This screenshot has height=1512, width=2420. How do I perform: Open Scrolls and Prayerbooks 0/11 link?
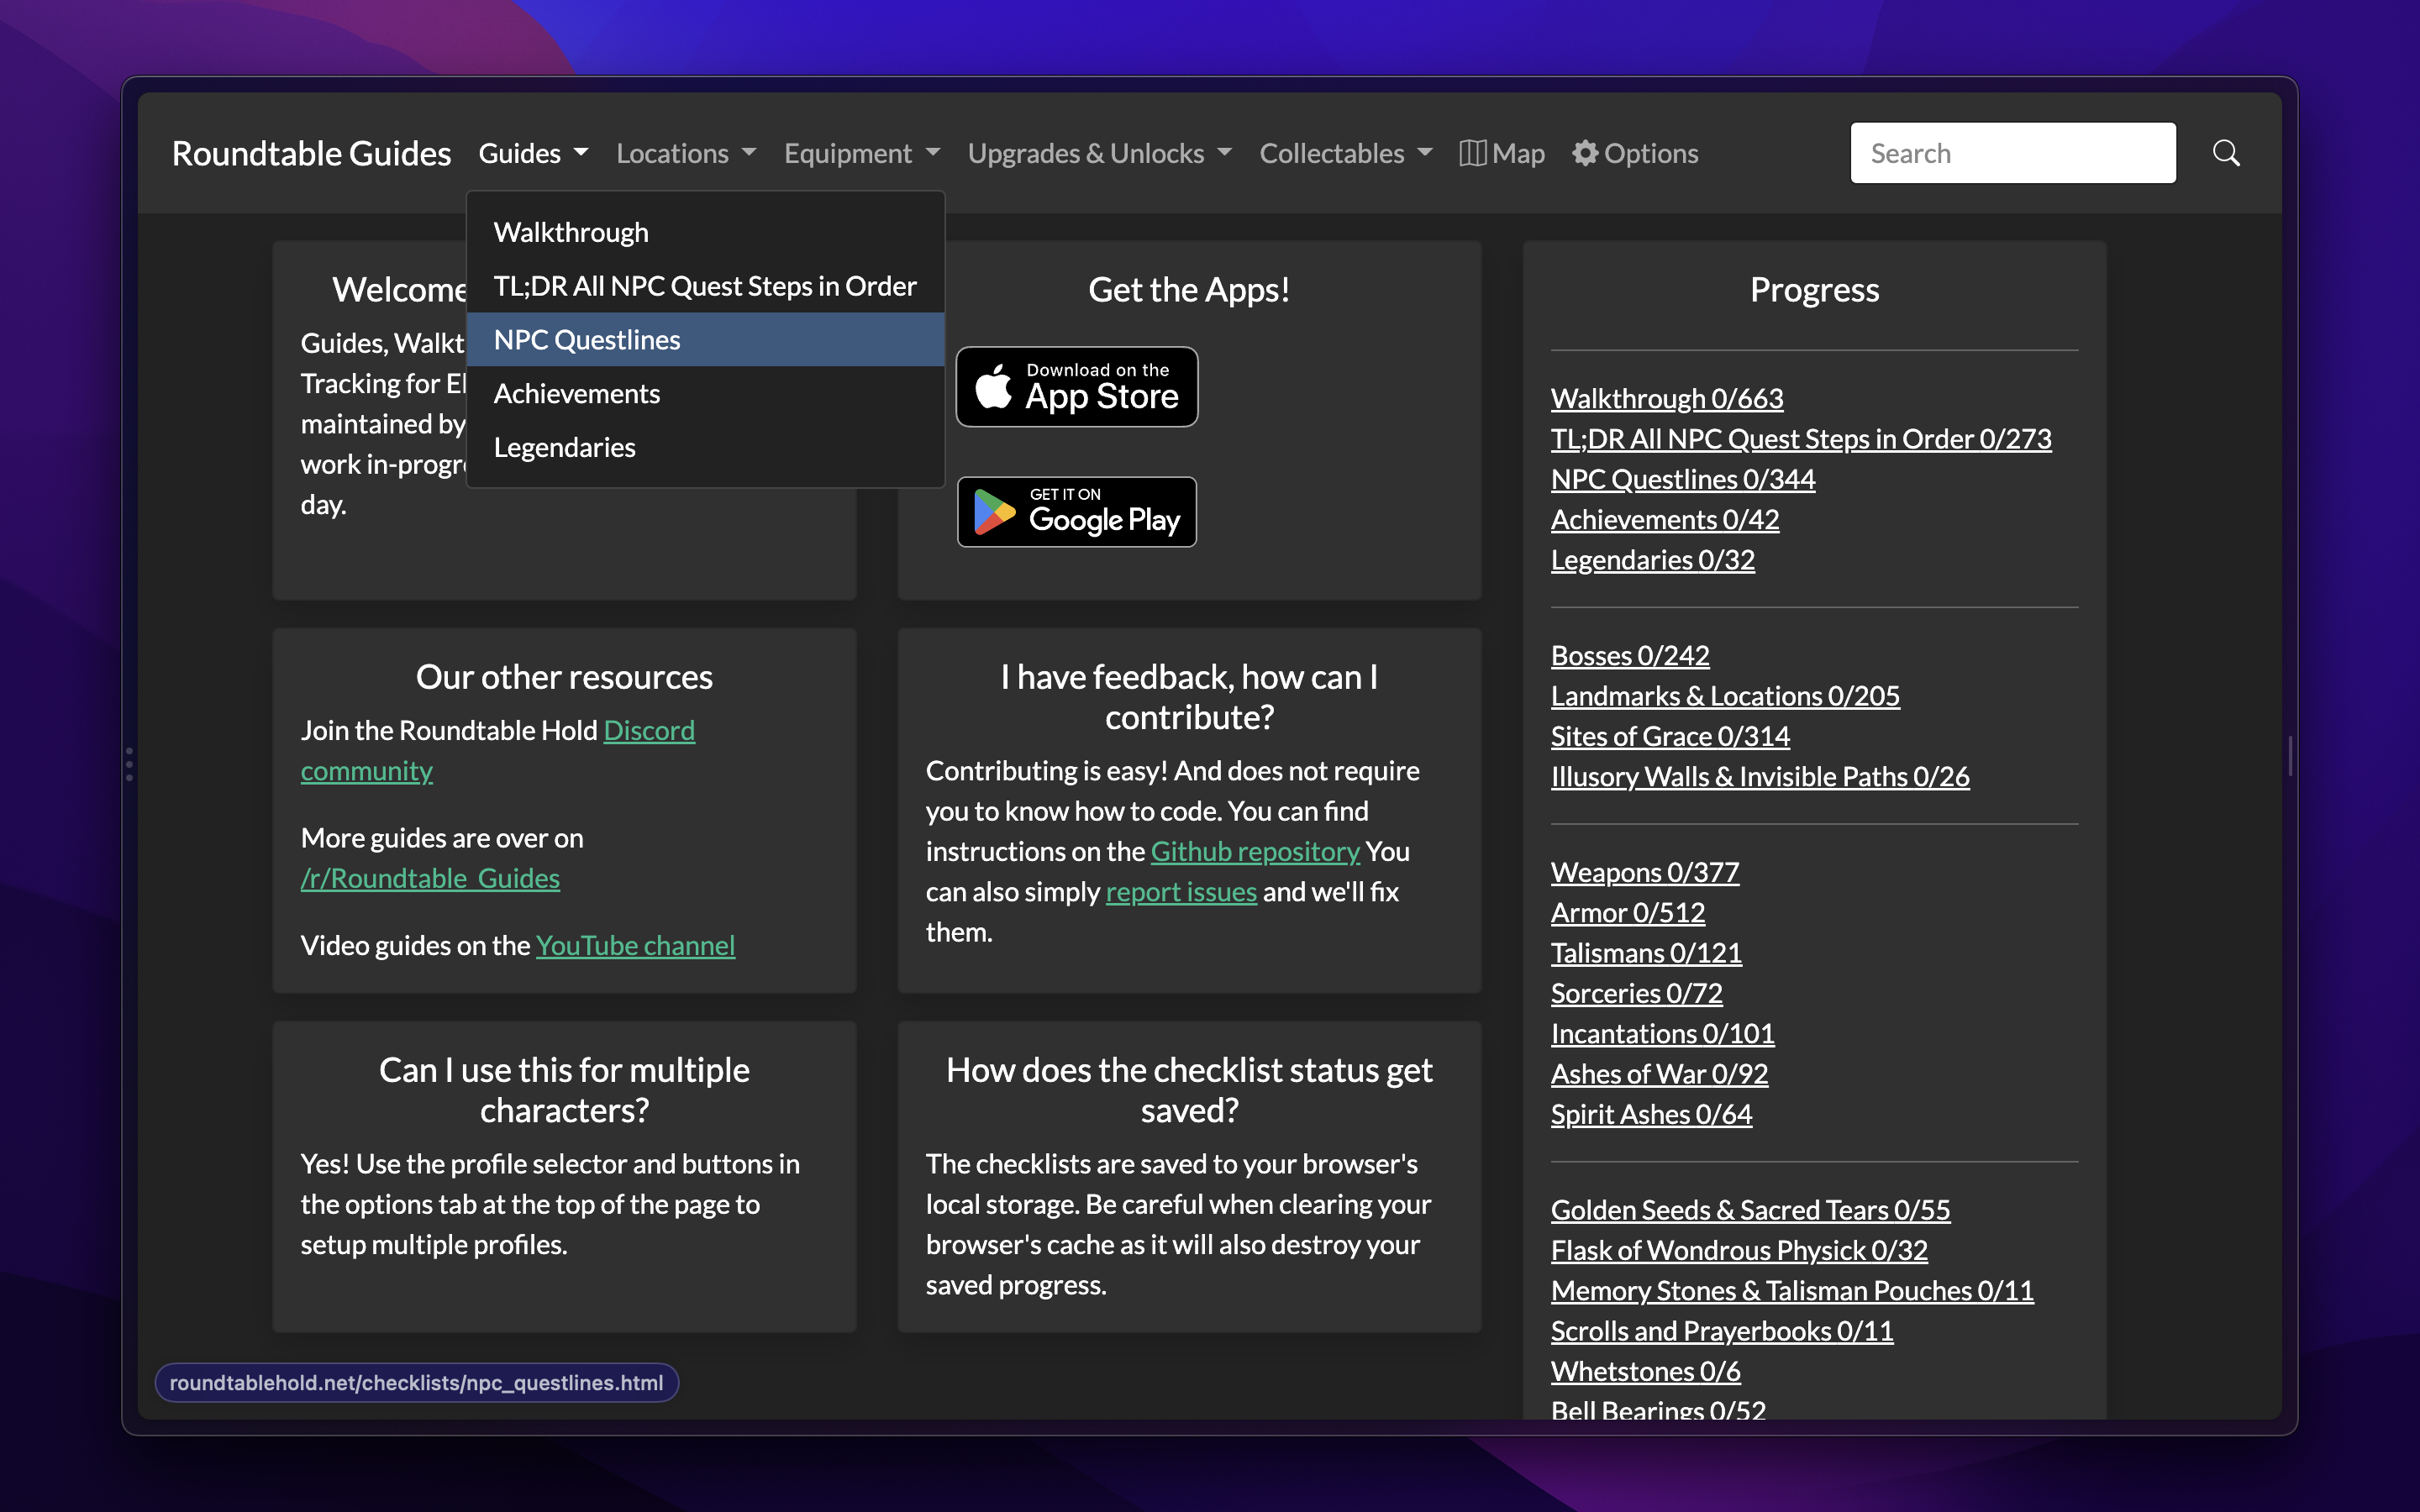(1722, 1331)
